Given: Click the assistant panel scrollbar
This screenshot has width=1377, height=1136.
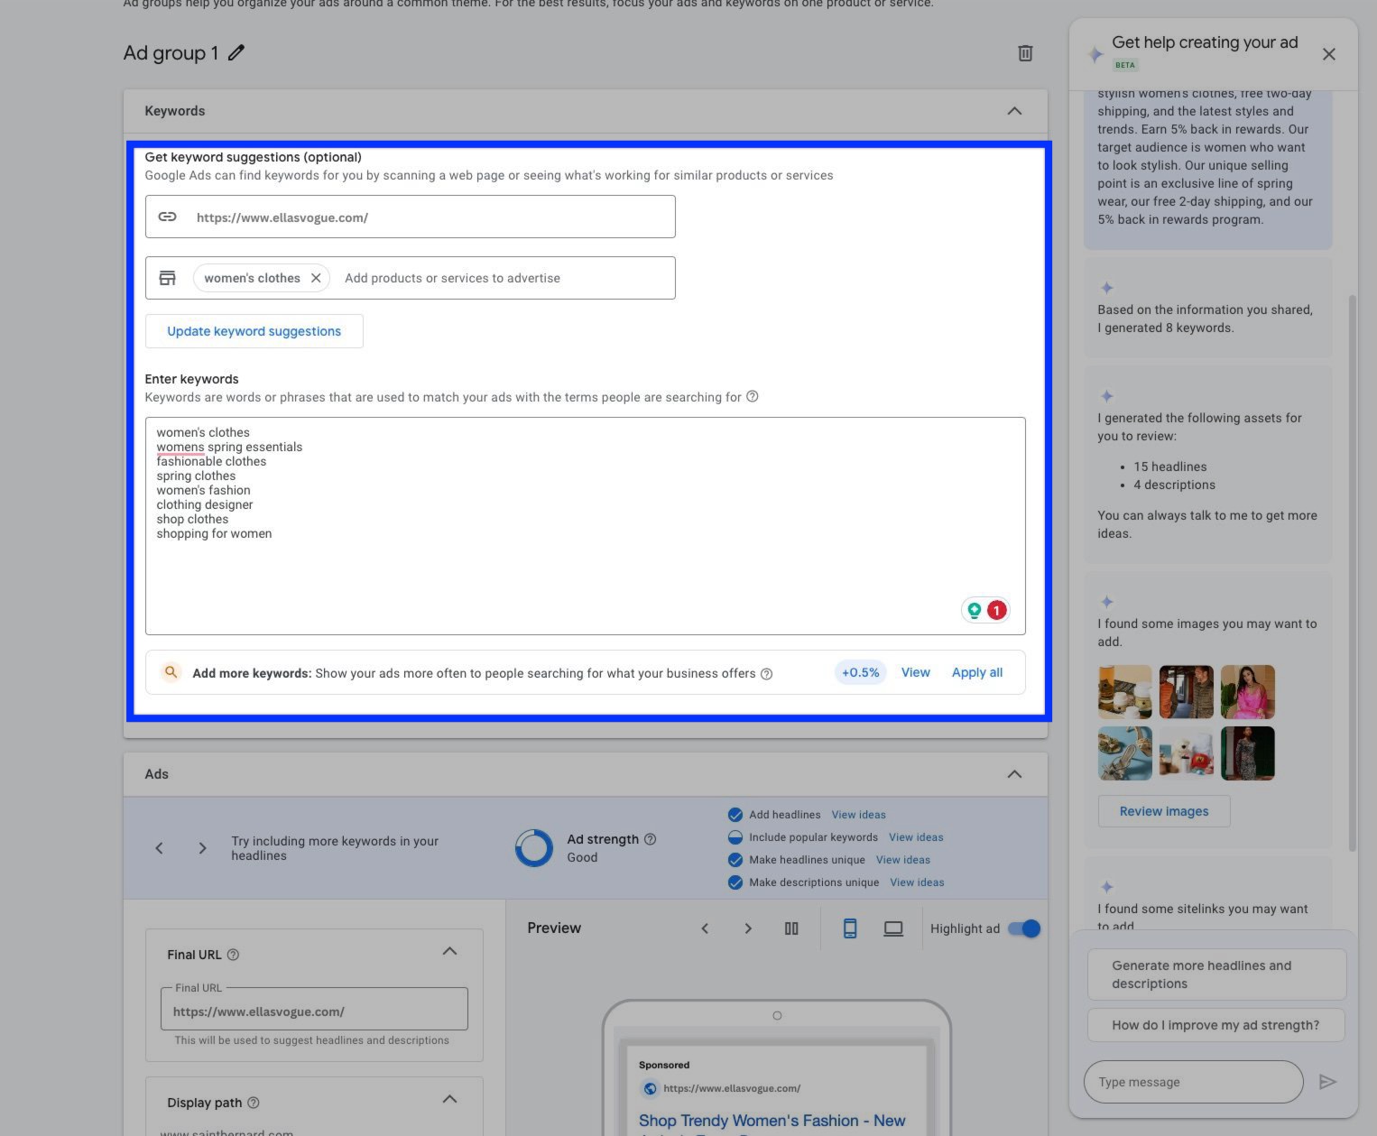Looking at the screenshot, I should point(1352,573).
